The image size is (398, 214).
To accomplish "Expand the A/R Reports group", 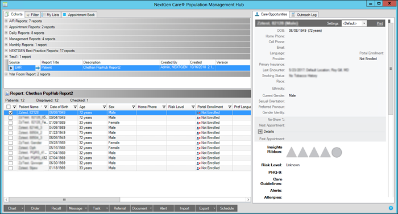I will point(6,21).
